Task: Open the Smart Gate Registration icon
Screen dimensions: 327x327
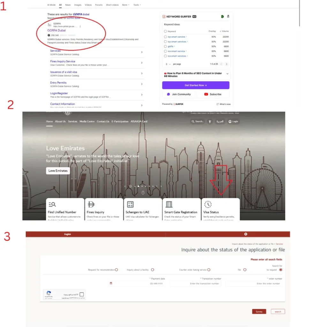Action: 168,204
